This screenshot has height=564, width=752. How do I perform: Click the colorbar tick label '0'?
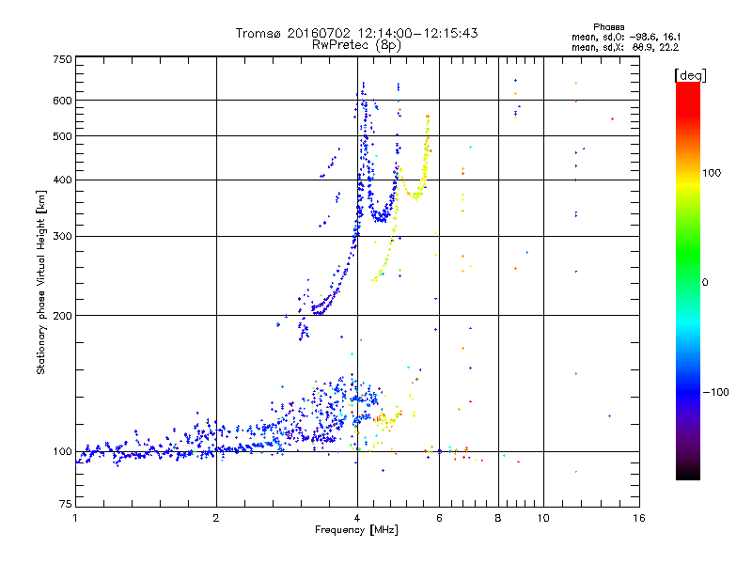pos(705,283)
